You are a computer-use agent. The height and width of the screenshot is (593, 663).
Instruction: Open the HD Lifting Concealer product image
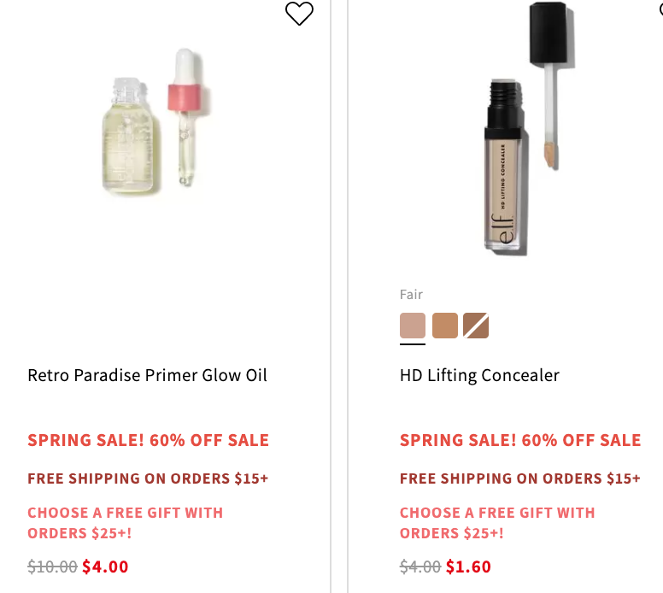pos(529,129)
